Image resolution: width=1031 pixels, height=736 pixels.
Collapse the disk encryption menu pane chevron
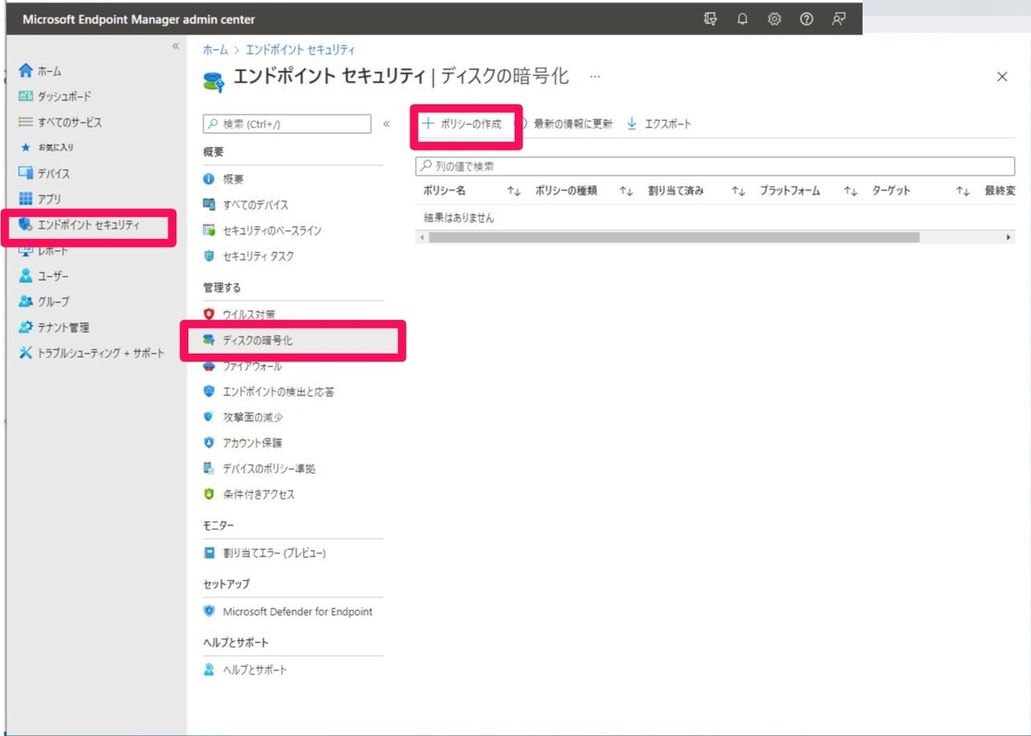pyautogui.click(x=388, y=123)
